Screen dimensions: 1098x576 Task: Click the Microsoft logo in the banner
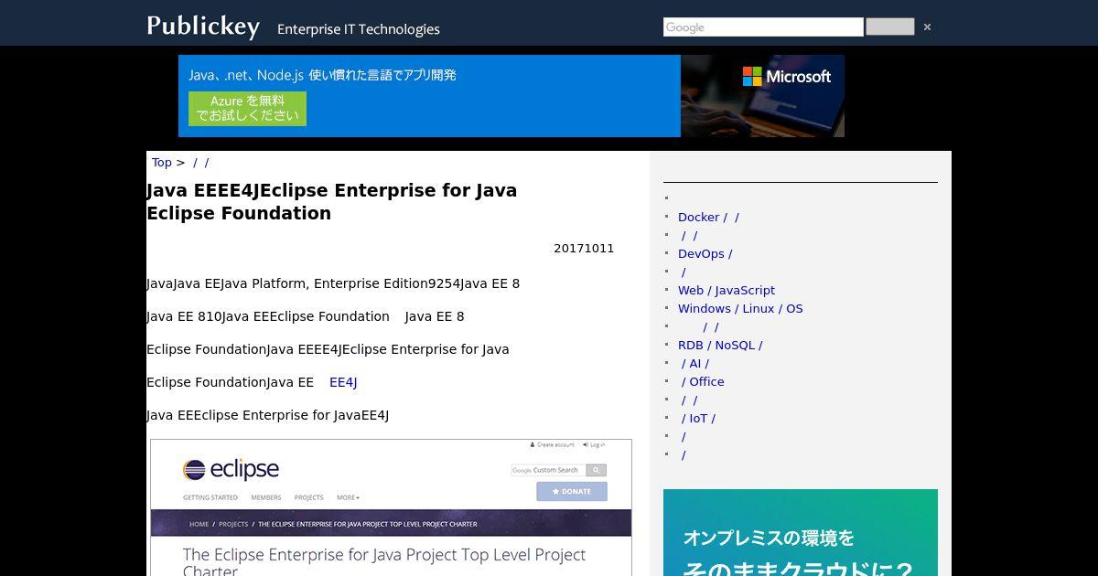tap(786, 77)
